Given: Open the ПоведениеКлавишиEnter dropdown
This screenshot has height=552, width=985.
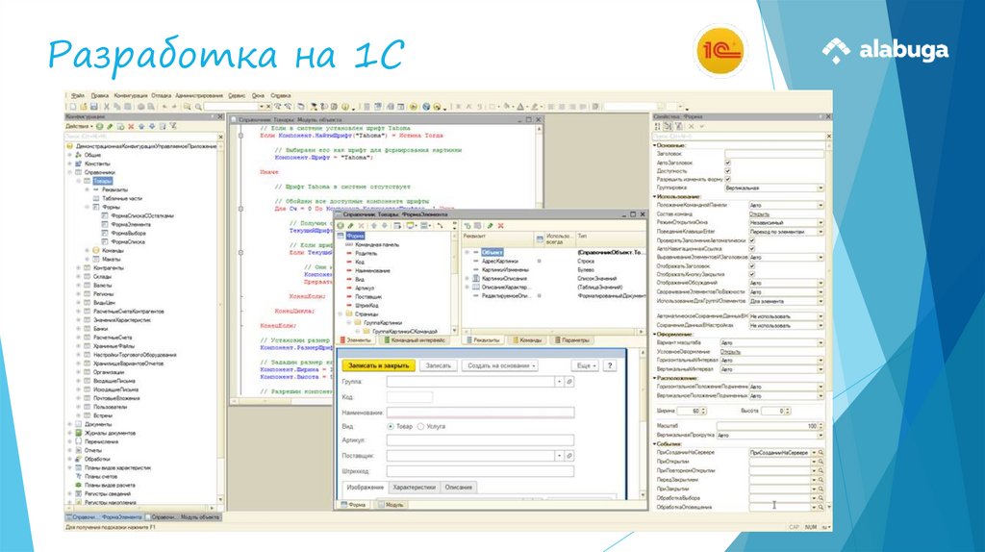Looking at the screenshot, I should (x=820, y=232).
